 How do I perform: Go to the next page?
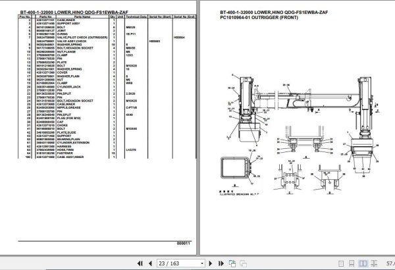[211, 263]
